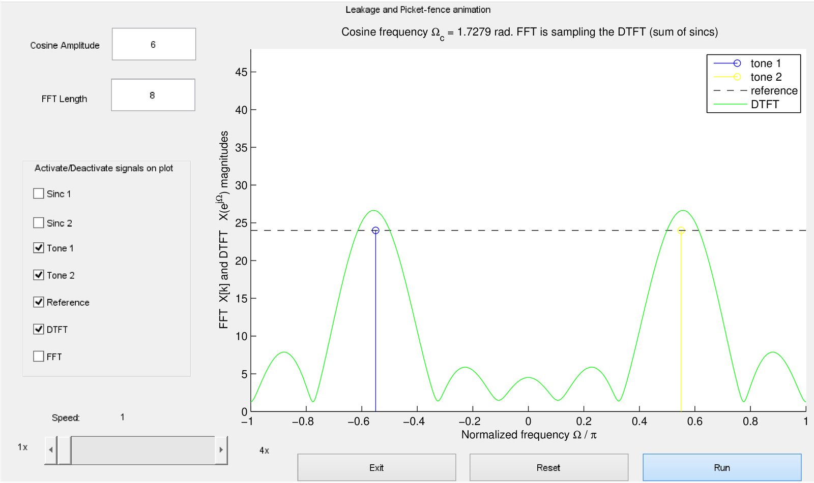
Task: Click the speed slider thumb
Action: tap(64, 450)
